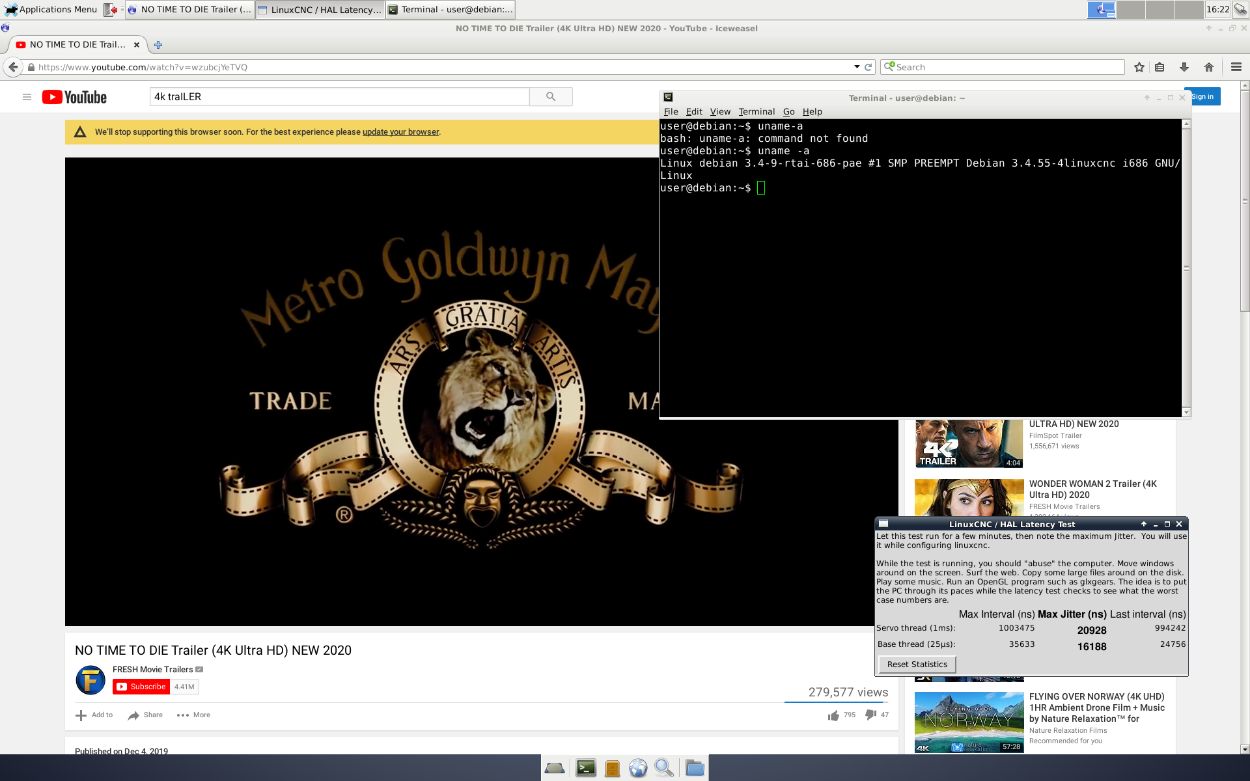This screenshot has width=1250, height=781.
Task: Open the 4K TRAILER Vin Diesel thumbnail
Action: pyautogui.click(x=969, y=444)
